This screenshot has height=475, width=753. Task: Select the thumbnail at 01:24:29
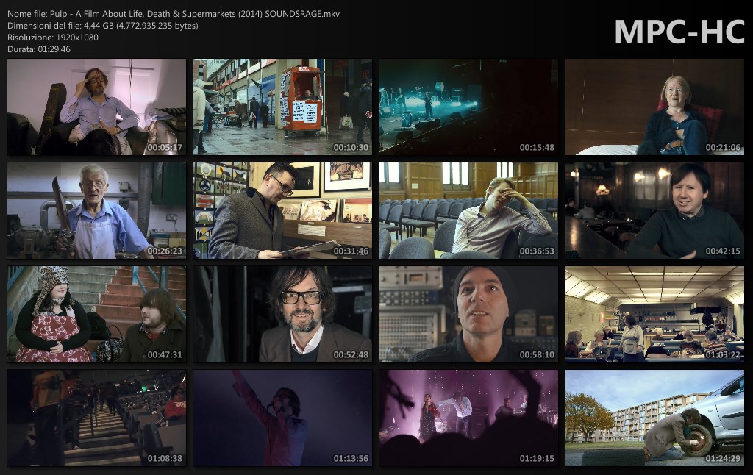pos(654,418)
